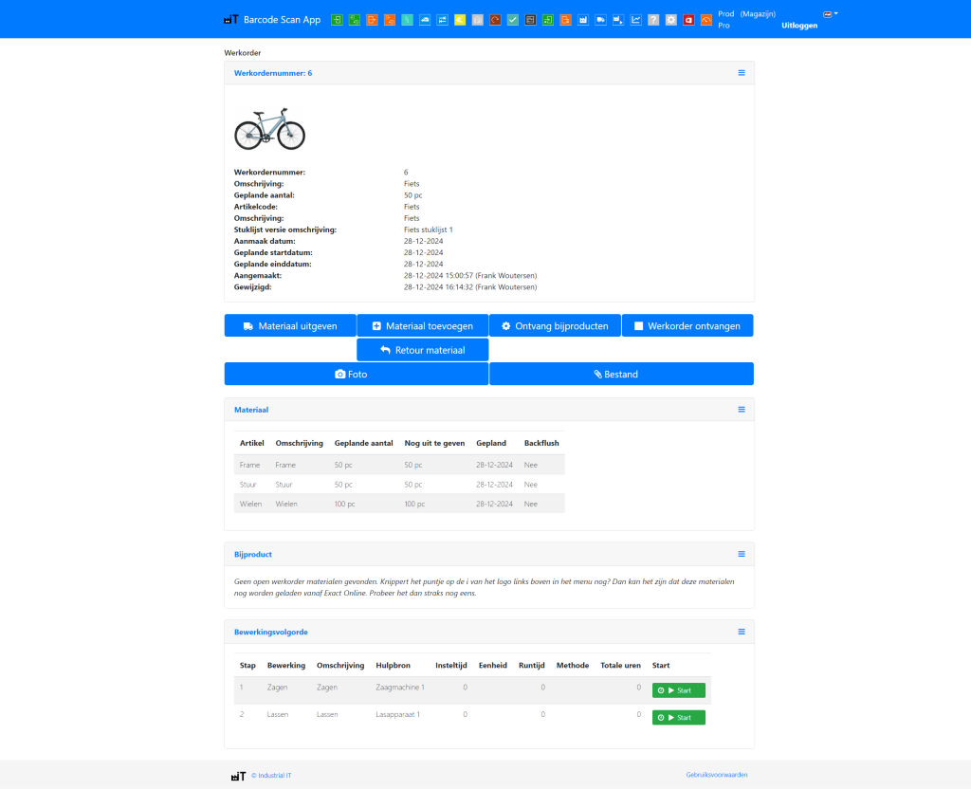Open the Materiaal panel hamburger menu
The width and height of the screenshot is (971, 790).
(x=742, y=410)
